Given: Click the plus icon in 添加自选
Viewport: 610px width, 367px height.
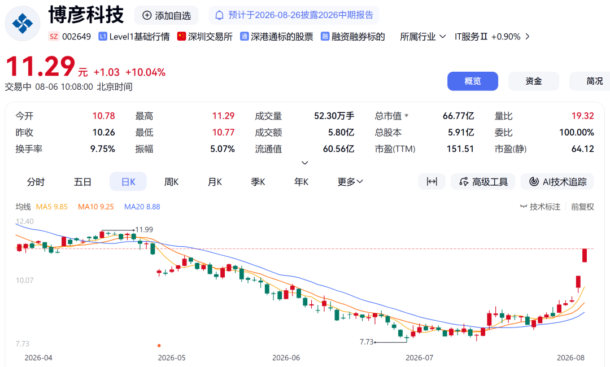Looking at the screenshot, I should click(147, 16).
